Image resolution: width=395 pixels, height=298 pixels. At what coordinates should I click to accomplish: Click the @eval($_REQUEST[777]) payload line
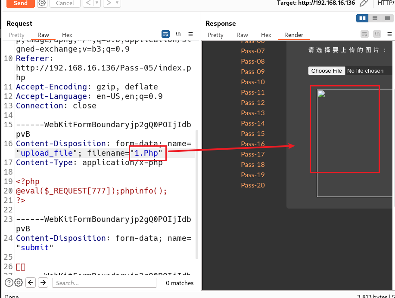coord(91,191)
